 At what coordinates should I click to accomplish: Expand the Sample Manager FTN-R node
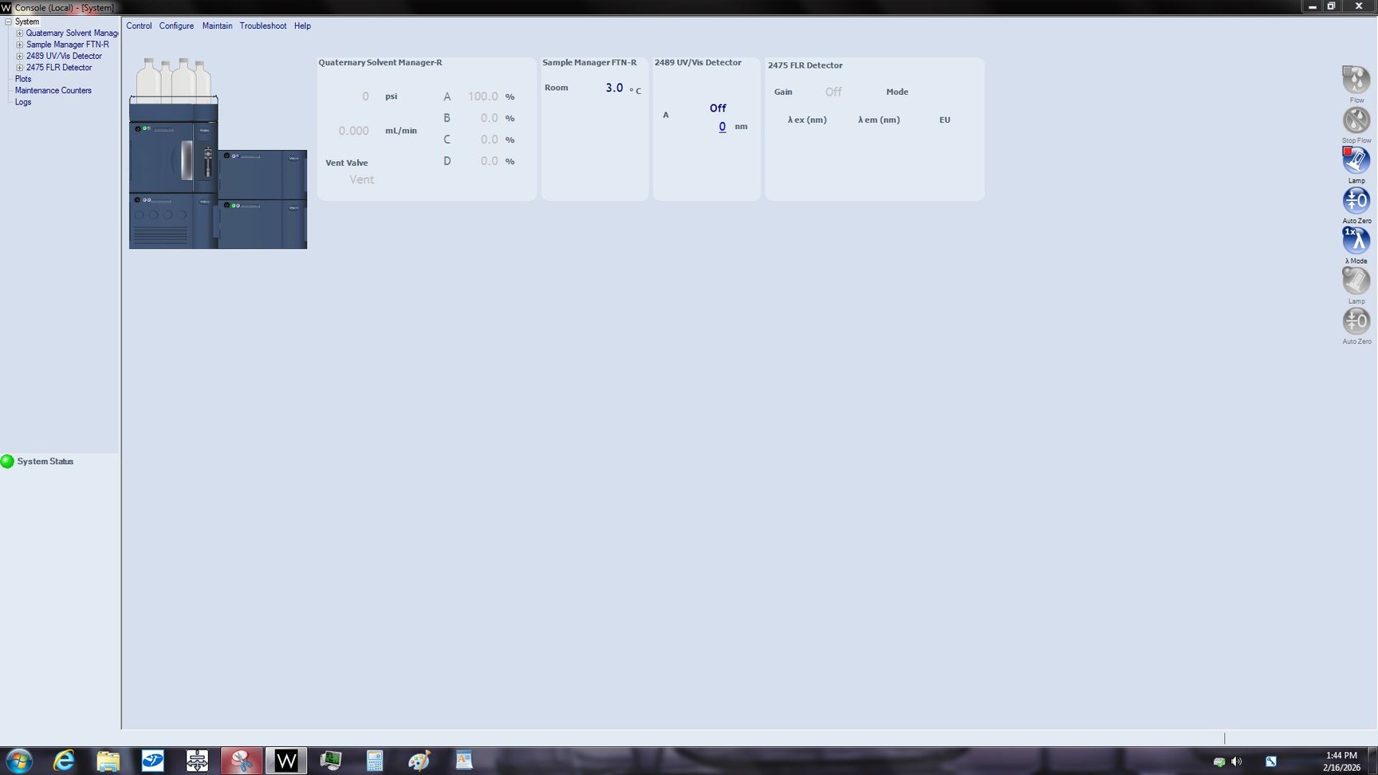tap(20, 45)
